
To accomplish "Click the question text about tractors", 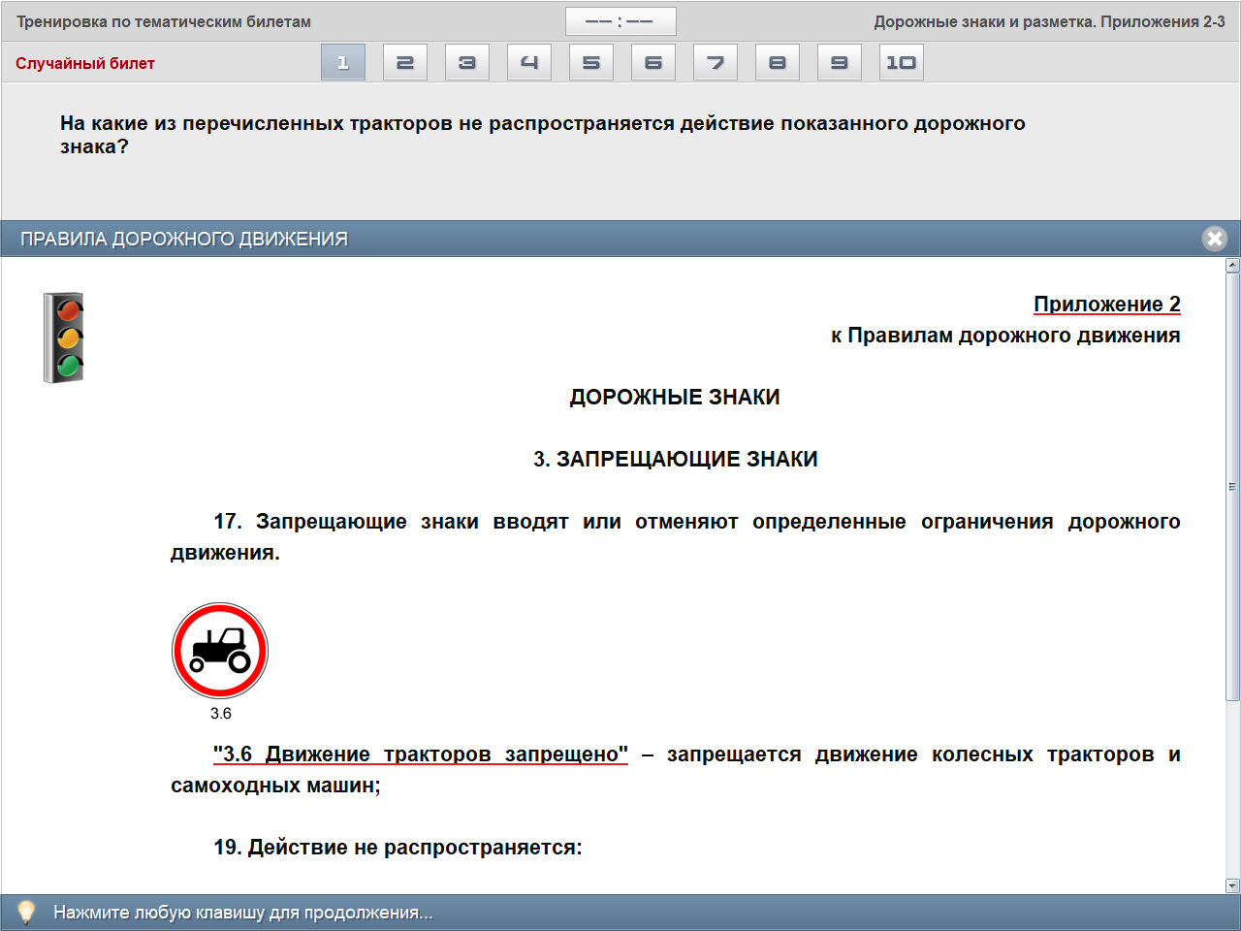I will [x=543, y=135].
